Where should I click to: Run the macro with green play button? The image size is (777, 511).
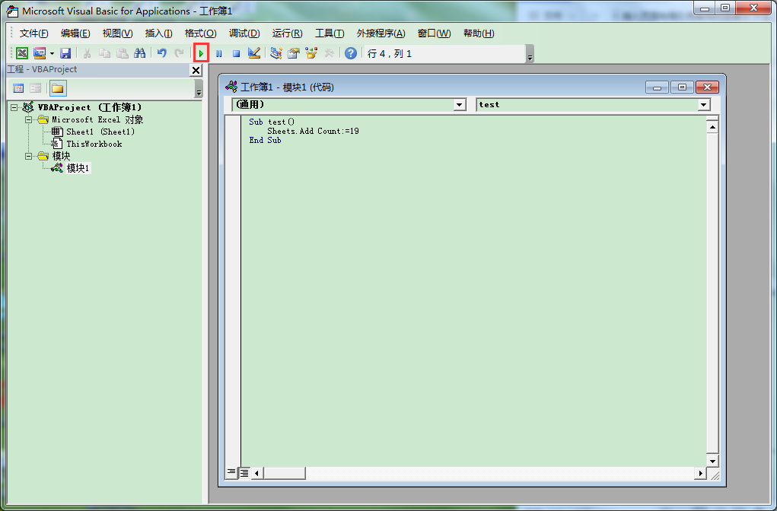(201, 53)
